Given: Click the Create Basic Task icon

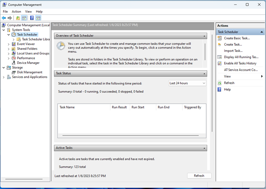Looking at the screenshot, I should [x=220, y=38].
